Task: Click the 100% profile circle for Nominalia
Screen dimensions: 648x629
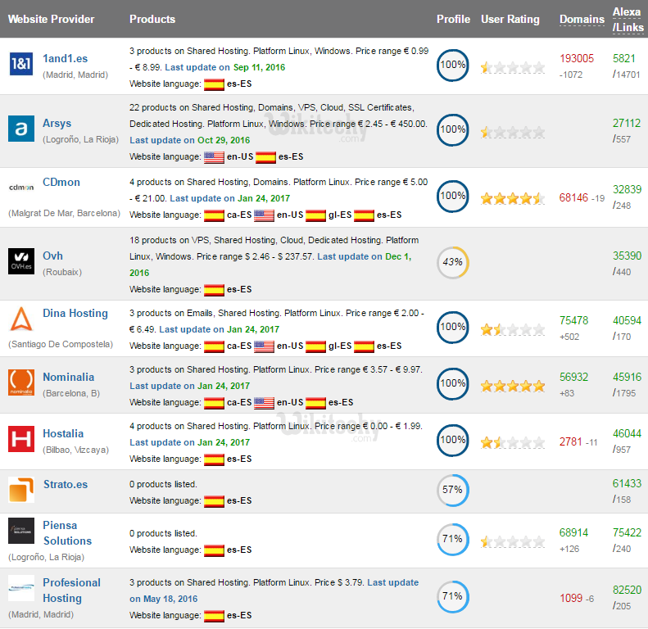Action: tap(453, 383)
